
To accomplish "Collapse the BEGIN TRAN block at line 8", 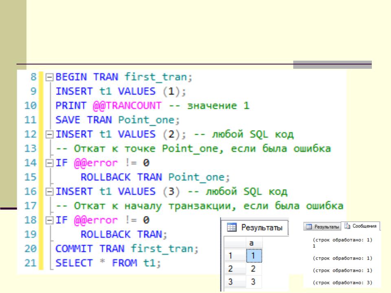I will 50,77.
